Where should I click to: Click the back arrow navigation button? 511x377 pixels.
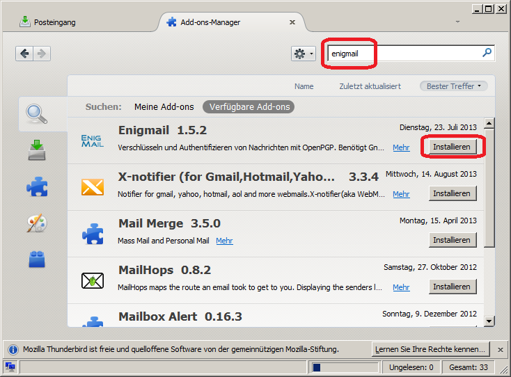pos(25,54)
